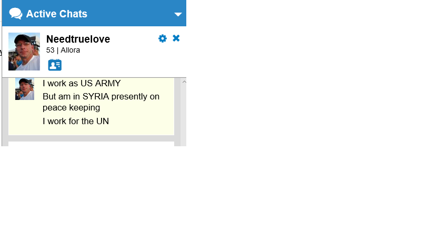Open Needtruelove's large profile photo
The image size is (431, 242).
point(24,52)
